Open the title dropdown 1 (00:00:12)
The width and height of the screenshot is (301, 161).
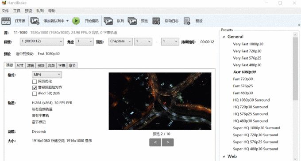click(42, 41)
